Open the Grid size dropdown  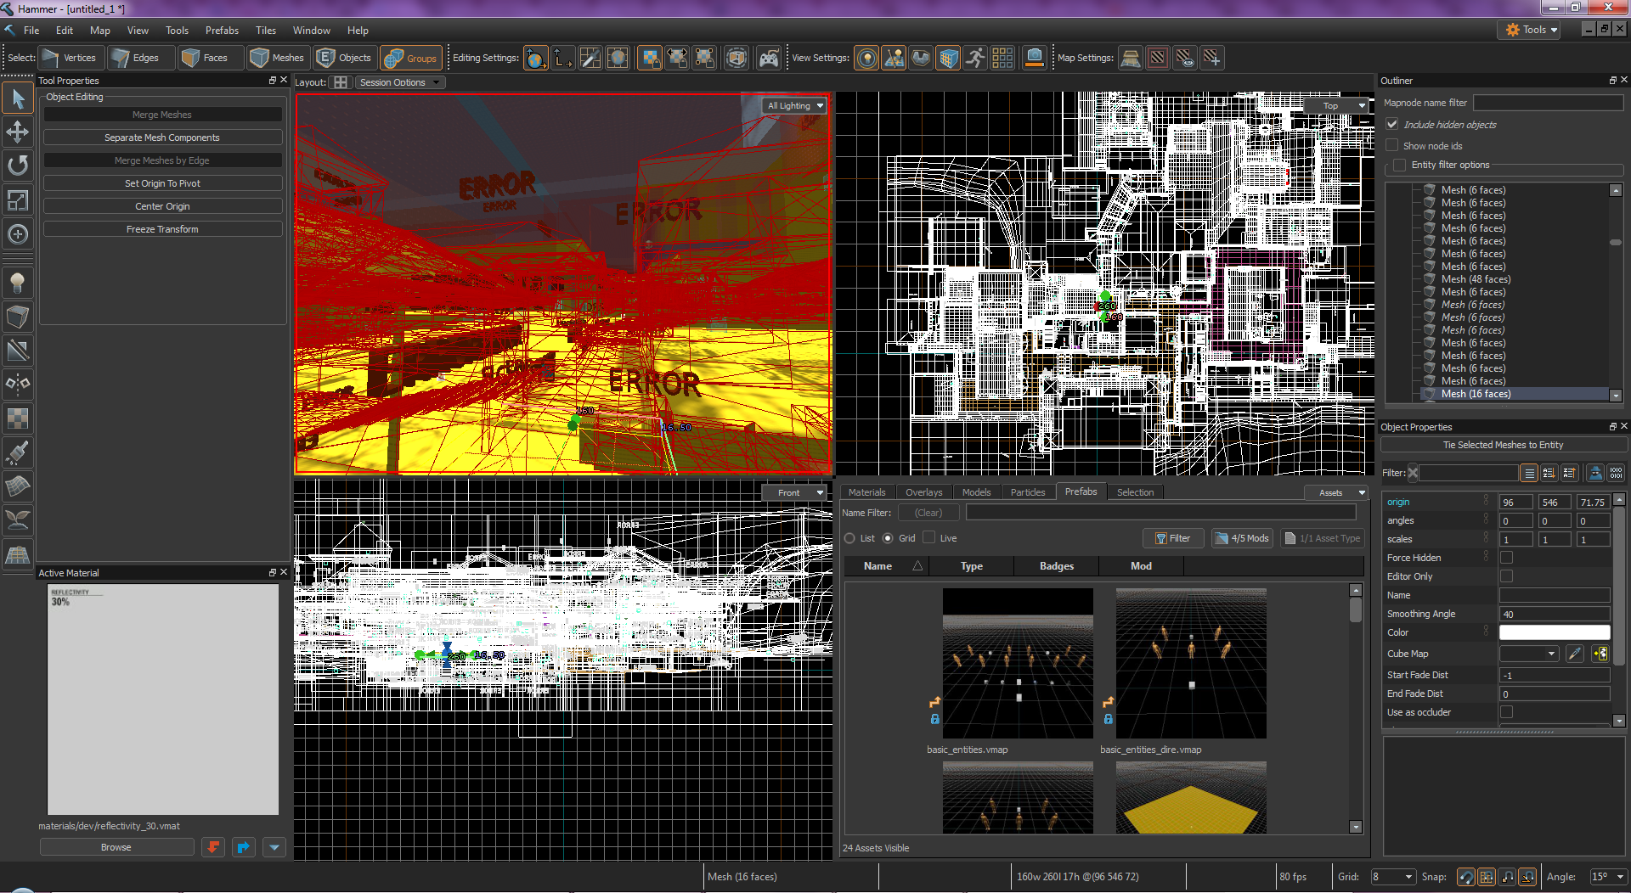pos(1393,877)
